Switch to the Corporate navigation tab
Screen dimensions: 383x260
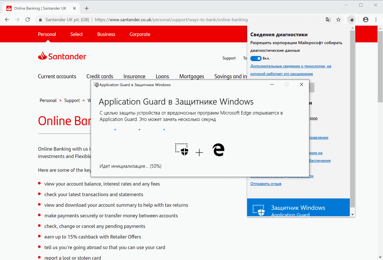tap(140, 34)
